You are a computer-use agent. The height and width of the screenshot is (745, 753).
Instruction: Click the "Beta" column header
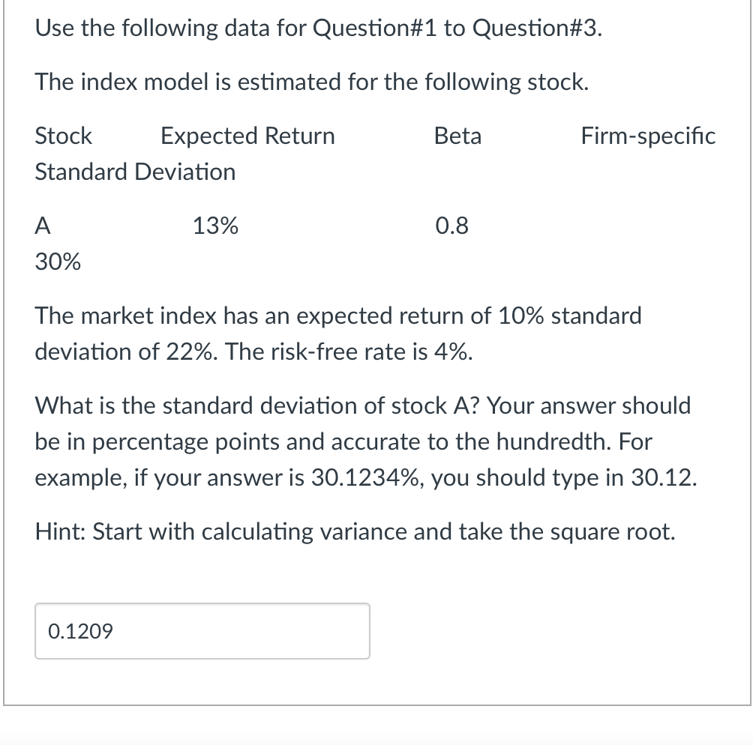point(457,136)
